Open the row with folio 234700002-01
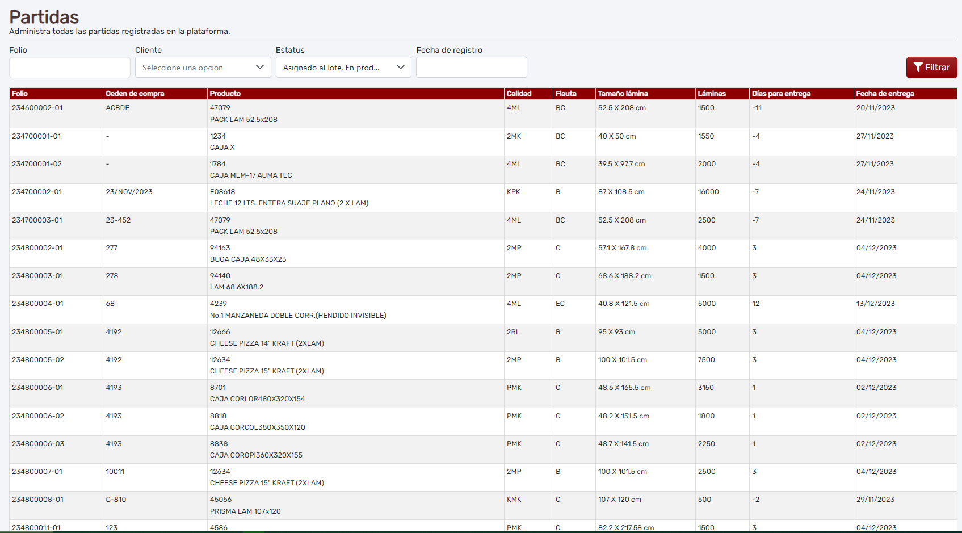Image resolution: width=962 pixels, height=533 pixels. (x=37, y=192)
